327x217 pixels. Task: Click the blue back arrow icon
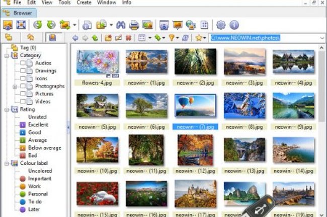pos(75,38)
